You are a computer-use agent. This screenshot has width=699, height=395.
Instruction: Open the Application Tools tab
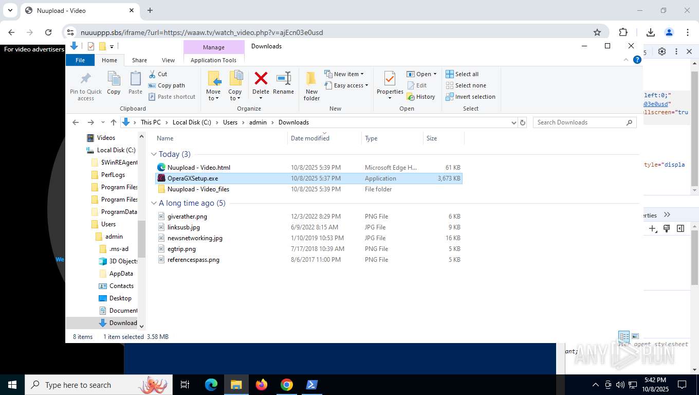213,60
